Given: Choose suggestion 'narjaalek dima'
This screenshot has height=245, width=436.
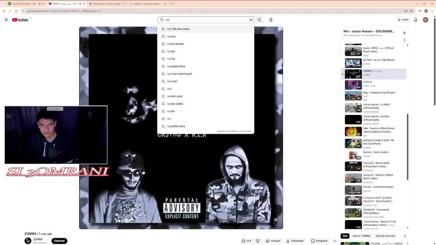Looking at the screenshot, I should [205, 66].
